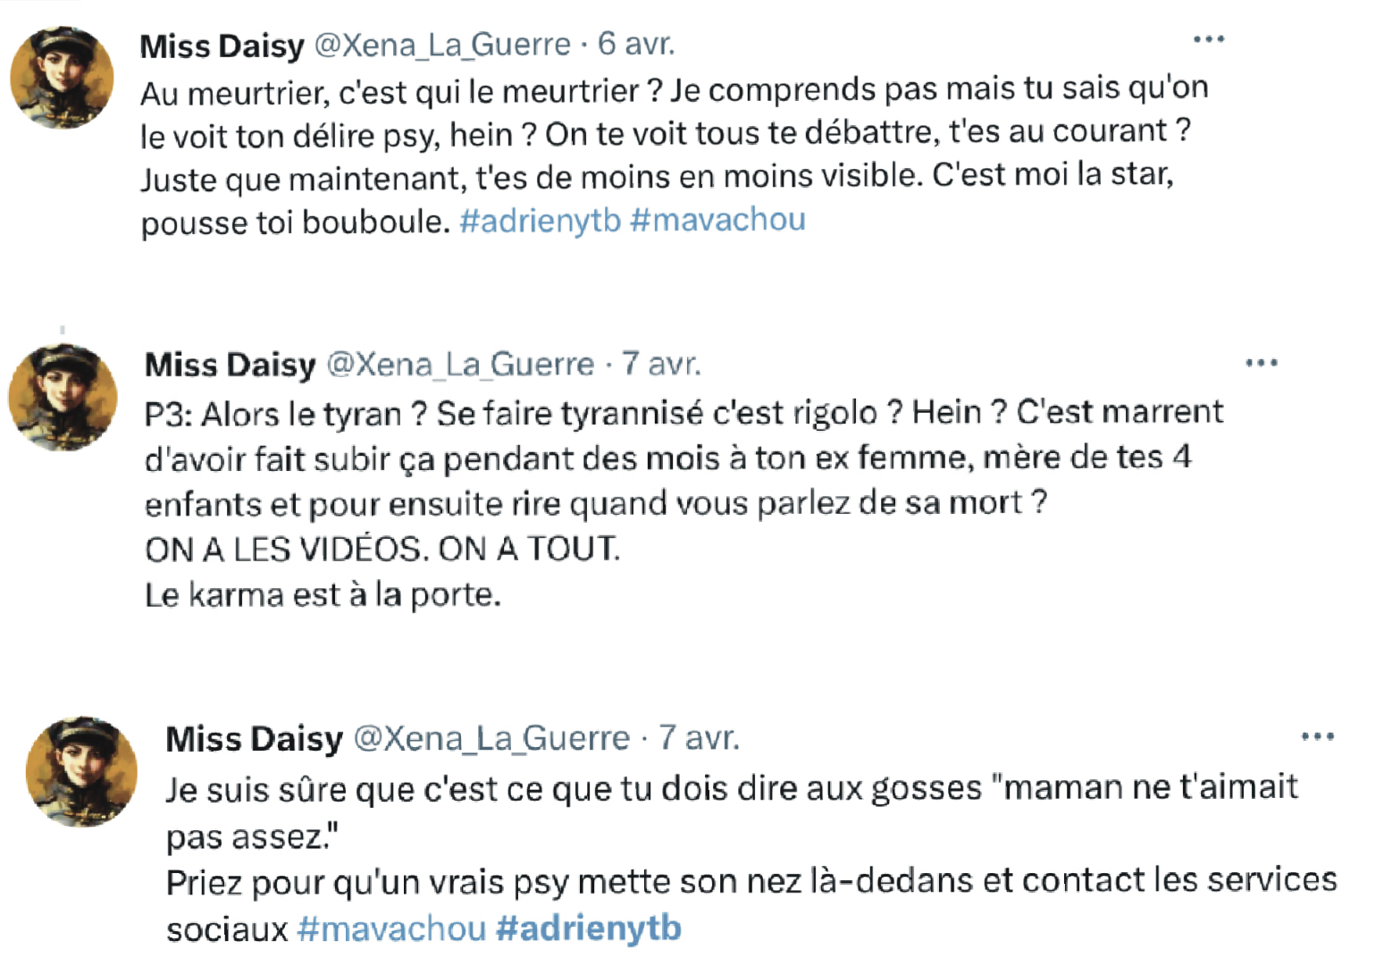Click the 7 avr. timestamp on last tweet
Screen dimensions: 1384x958
tap(699, 738)
